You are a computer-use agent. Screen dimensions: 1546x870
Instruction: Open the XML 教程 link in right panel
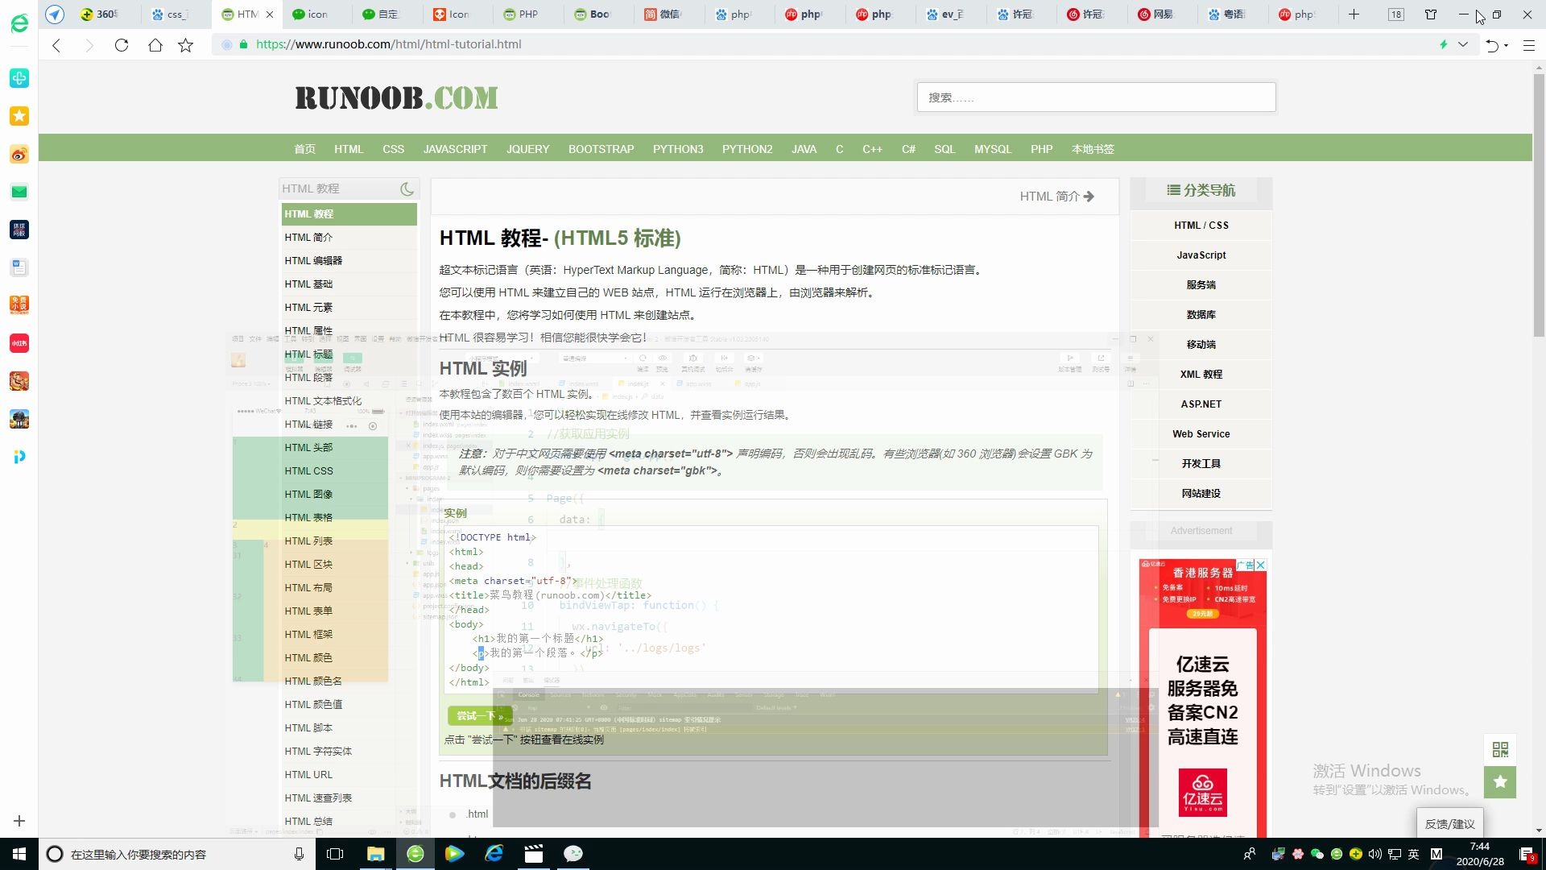pyautogui.click(x=1201, y=374)
